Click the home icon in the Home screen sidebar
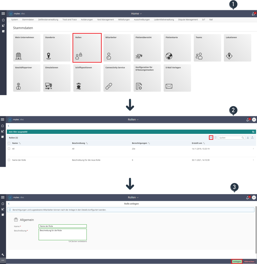The image size is (257, 264). point(3,20)
